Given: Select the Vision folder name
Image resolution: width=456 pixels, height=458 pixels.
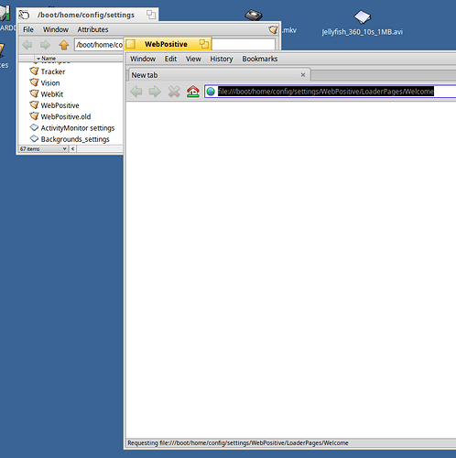Looking at the screenshot, I should point(50,82).
